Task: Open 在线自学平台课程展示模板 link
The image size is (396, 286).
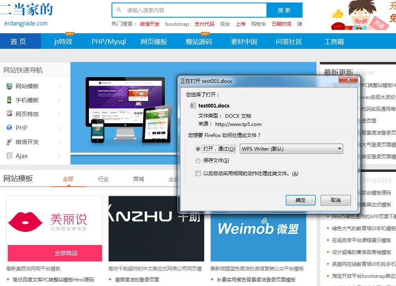Action: 362,240
